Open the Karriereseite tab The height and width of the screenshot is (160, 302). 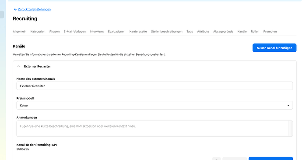[138, 32]
